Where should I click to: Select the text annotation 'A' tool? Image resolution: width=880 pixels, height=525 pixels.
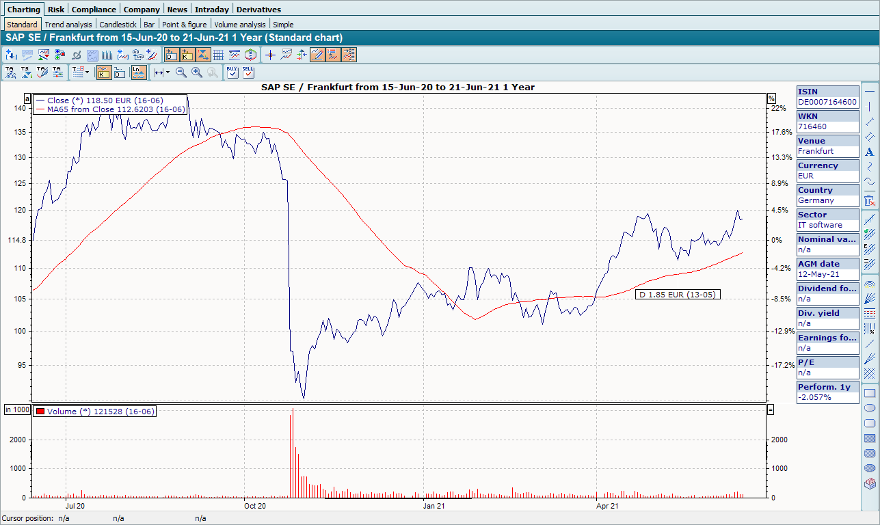869,152
